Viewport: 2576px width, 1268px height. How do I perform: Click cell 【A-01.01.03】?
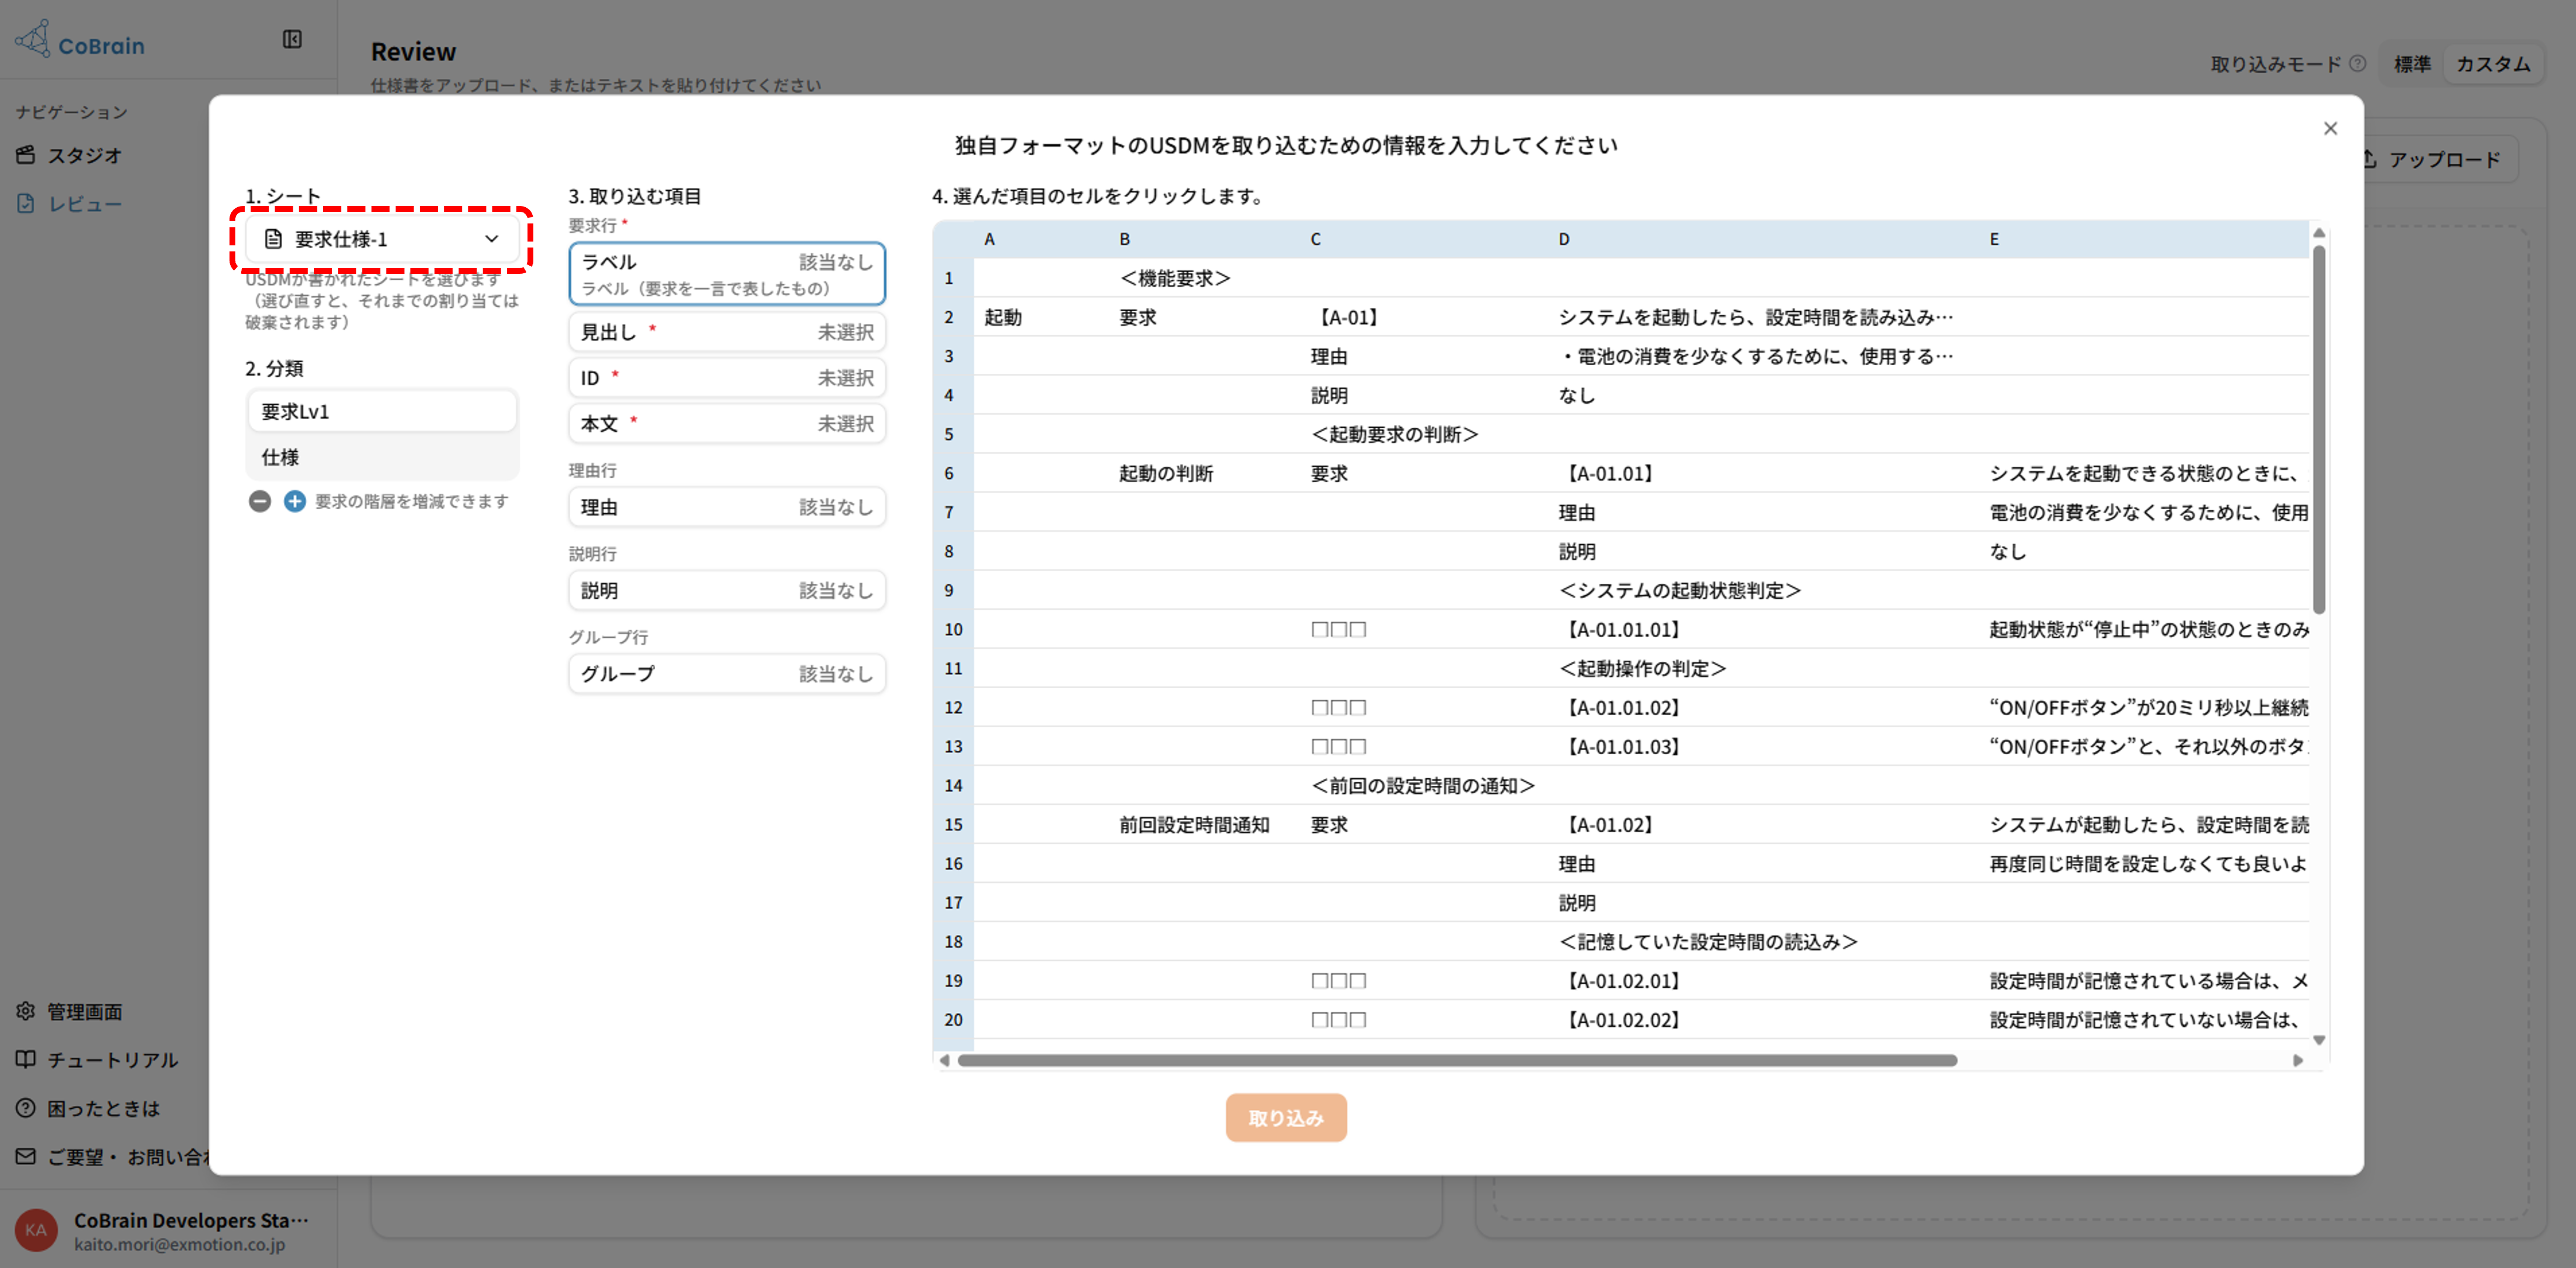1763,747
